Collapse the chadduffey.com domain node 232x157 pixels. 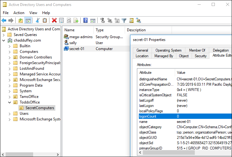pos(4,40)
